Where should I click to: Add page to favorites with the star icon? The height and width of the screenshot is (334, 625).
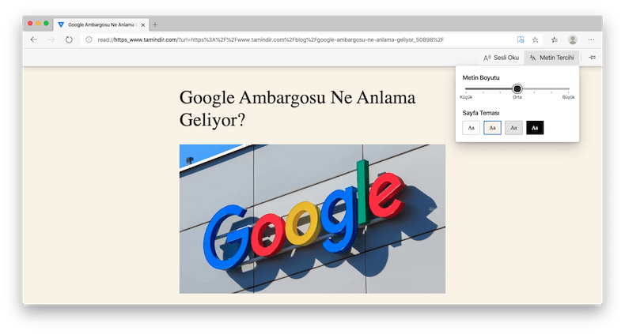(536, 39)
